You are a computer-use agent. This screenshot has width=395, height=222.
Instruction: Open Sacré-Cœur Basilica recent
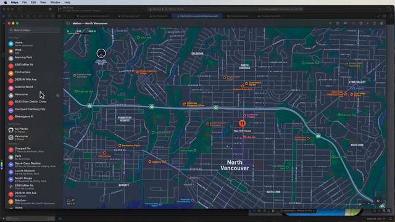coord(34,165)
